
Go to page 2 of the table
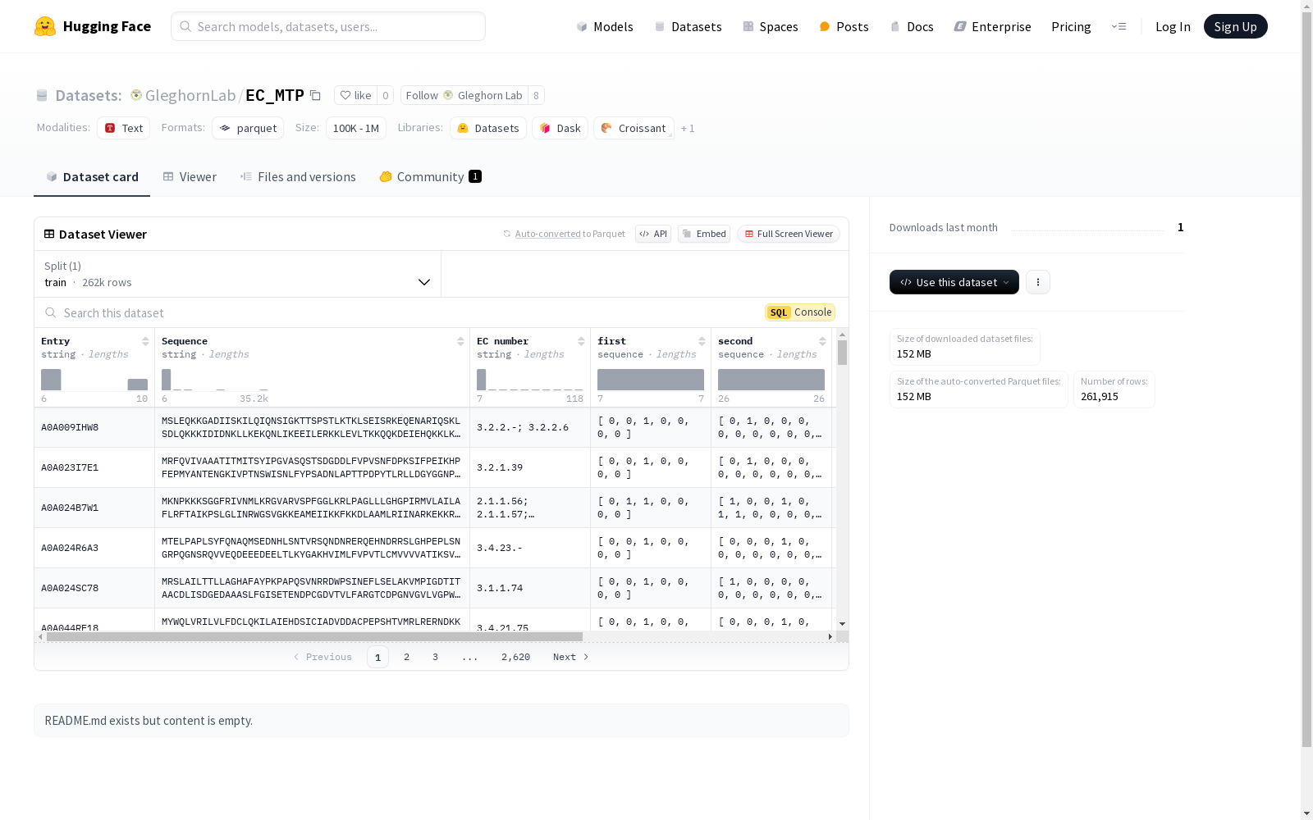coord(406,657)
